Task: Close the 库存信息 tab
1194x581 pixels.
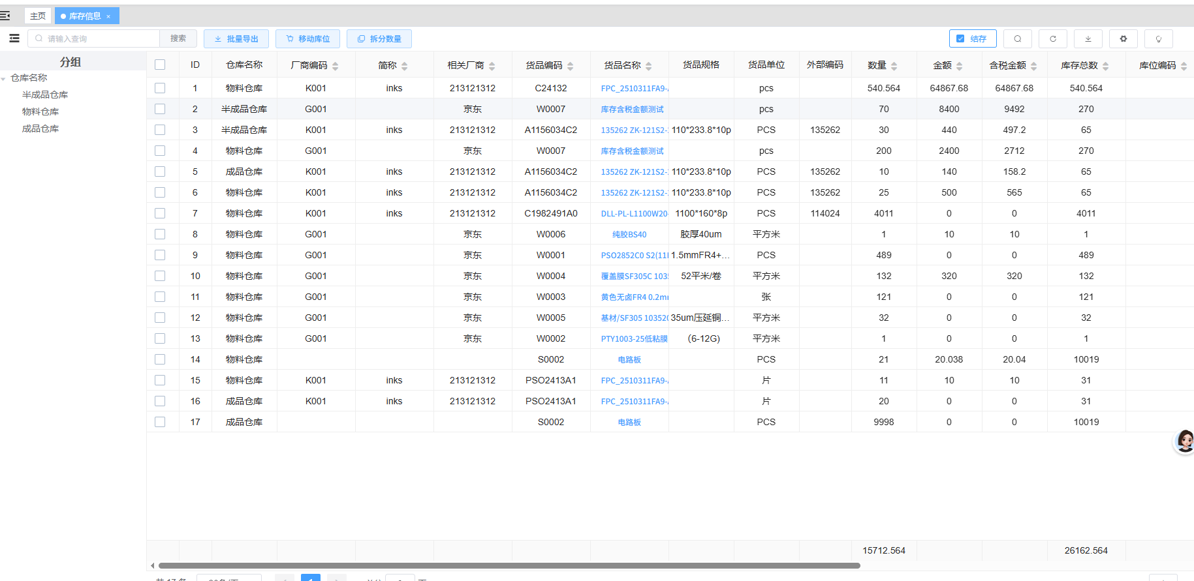Action: (108, 16)
